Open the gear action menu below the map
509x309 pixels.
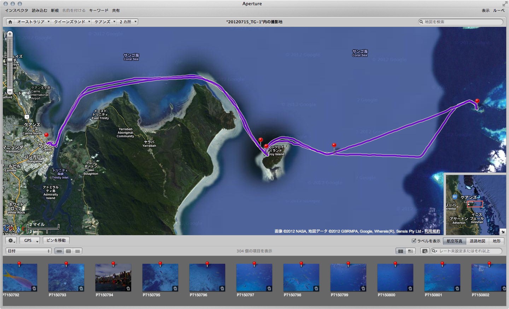[11, 240]
